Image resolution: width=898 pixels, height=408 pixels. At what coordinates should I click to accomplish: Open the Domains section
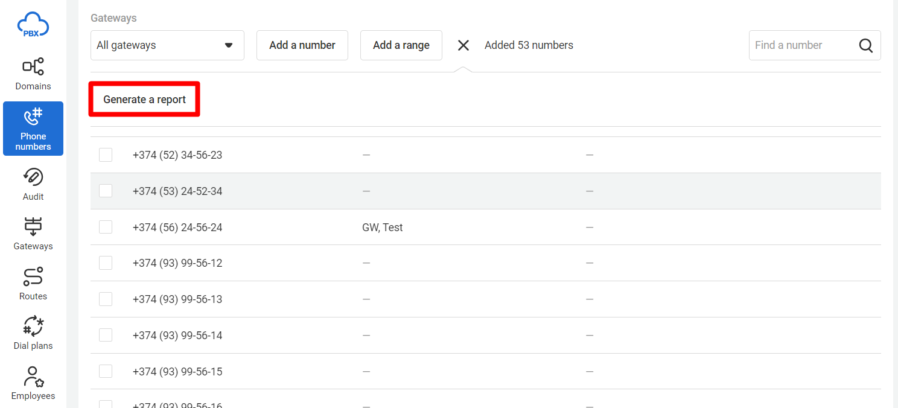[x=33, y=74]
